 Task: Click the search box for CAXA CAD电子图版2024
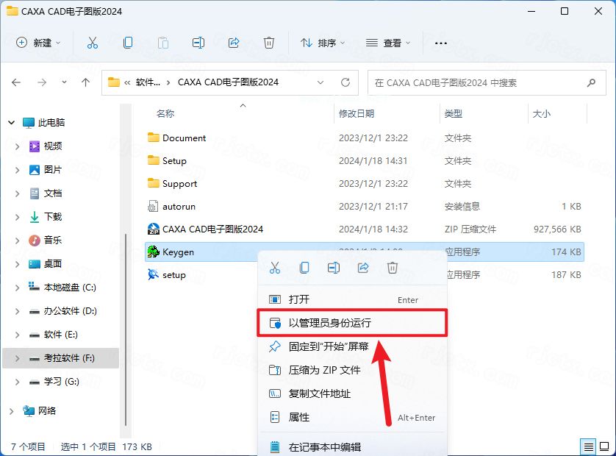pyautogui.click(x=479, y=82)
